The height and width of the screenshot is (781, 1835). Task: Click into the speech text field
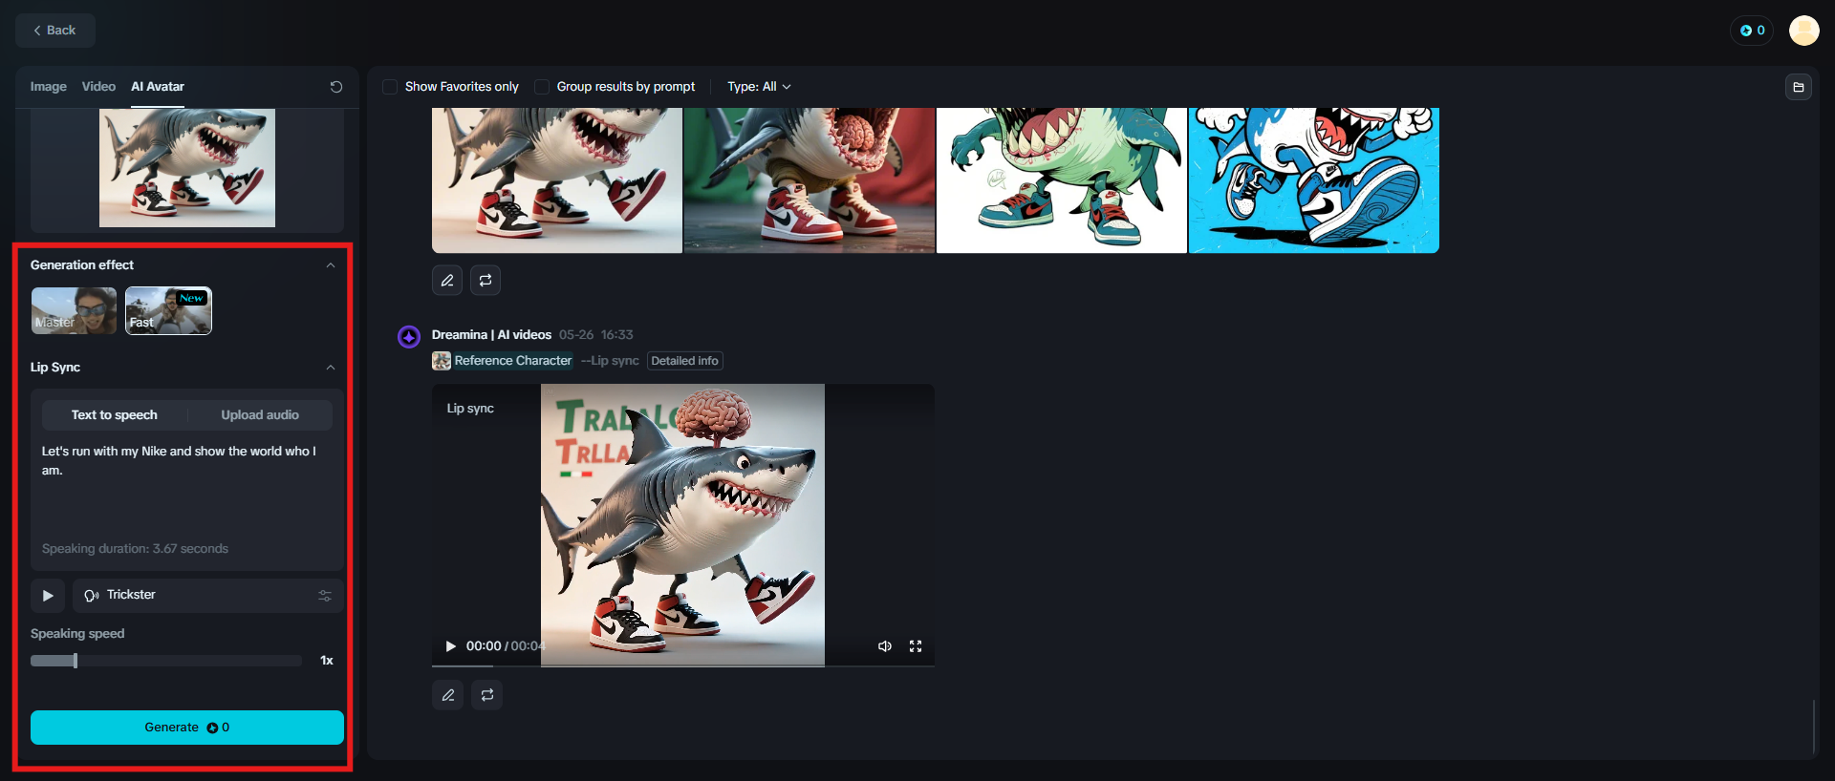pyautogui.click(x=187, y=487)
